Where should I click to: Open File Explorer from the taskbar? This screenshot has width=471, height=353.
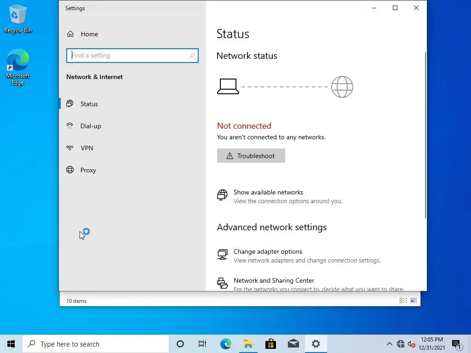248,344
